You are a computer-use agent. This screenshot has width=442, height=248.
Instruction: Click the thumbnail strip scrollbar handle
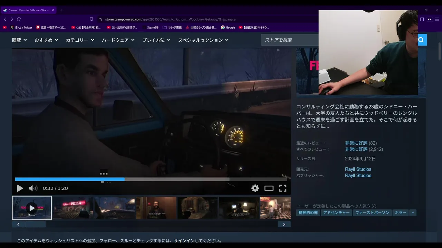click(35, 224)
